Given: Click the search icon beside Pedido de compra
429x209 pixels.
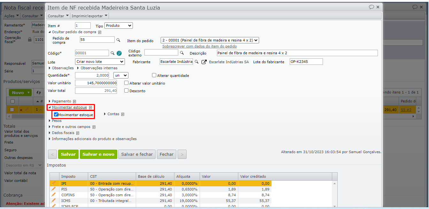Looking at the screenshot, I should pos(118,40).
